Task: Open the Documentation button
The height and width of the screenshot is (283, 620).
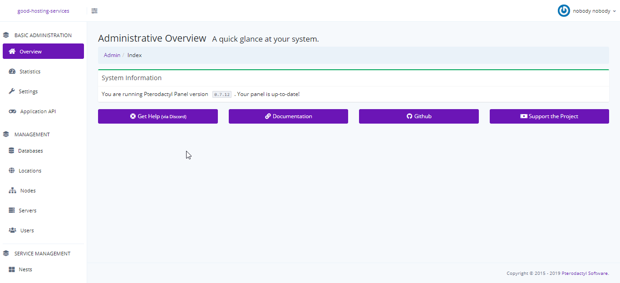Action: (x=288, y=116)
